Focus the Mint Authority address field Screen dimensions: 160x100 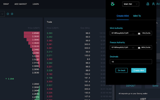(x=131, y=33)
